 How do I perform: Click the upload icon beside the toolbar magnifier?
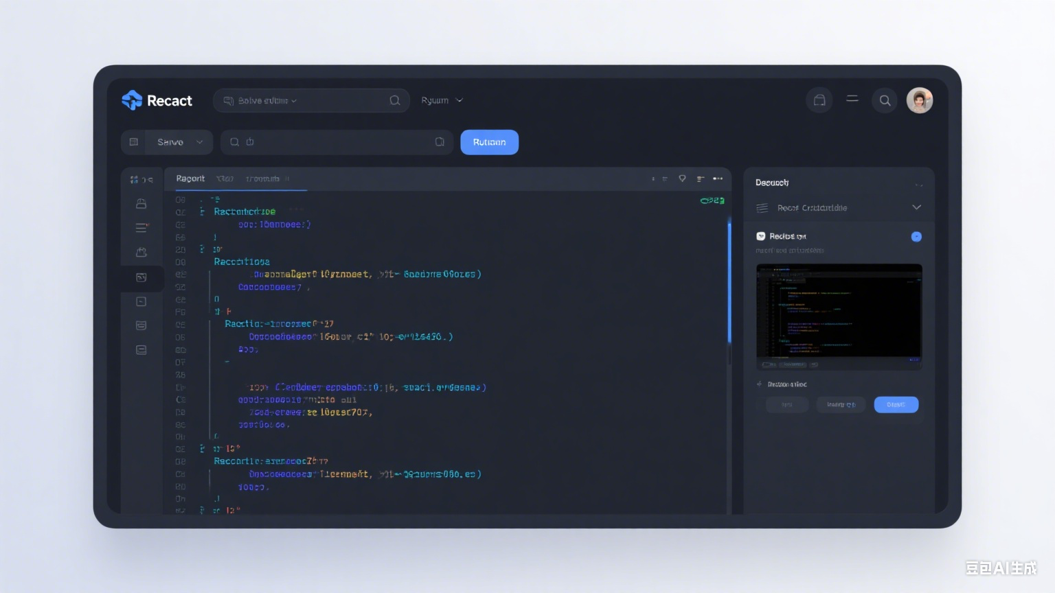250,142
